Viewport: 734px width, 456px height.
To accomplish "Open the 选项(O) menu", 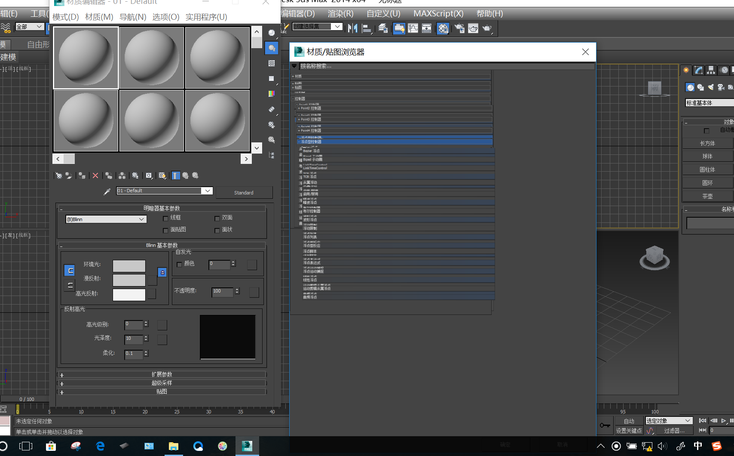I will click(166, 17).
